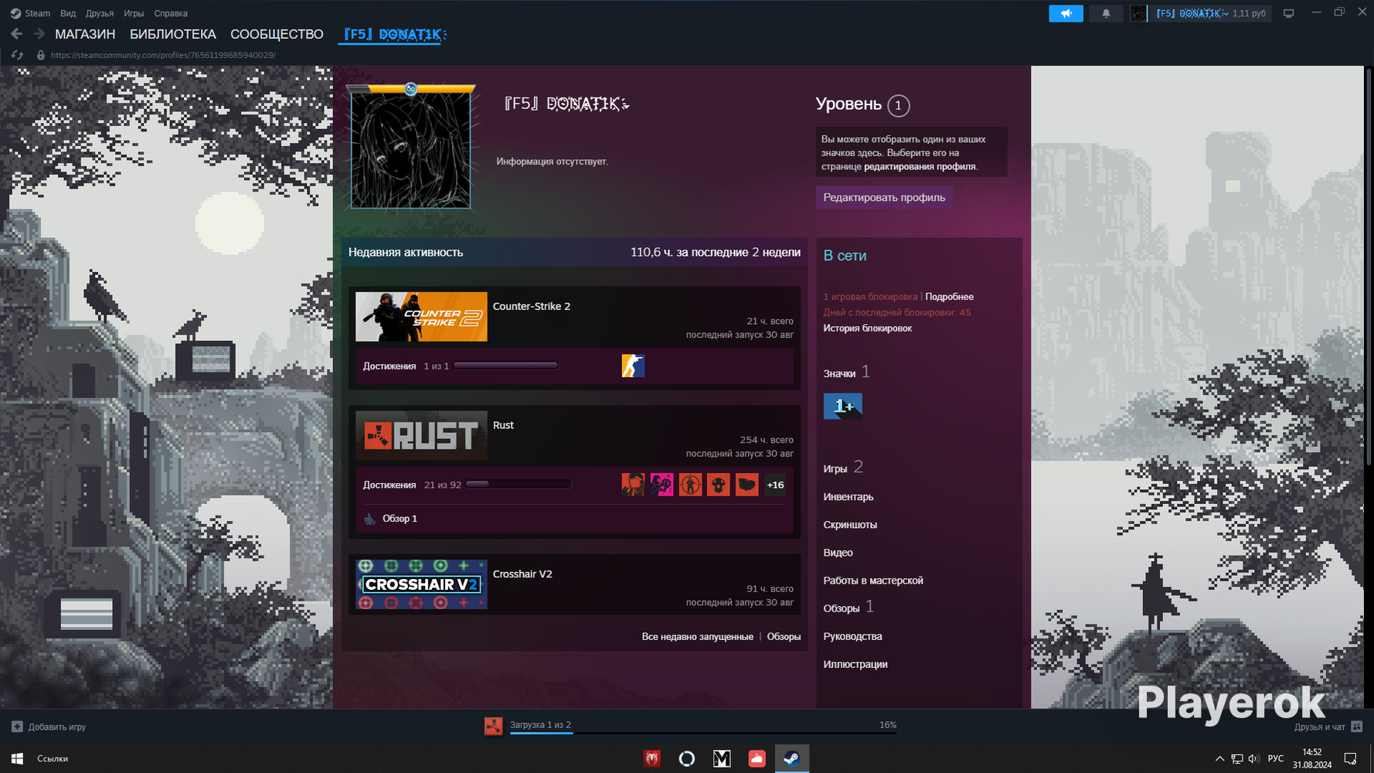
Task: Open the Friends and chat icon
Action: pos(1356,727)
